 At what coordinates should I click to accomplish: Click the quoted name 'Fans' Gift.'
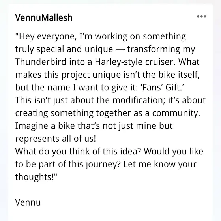[162, 88]
